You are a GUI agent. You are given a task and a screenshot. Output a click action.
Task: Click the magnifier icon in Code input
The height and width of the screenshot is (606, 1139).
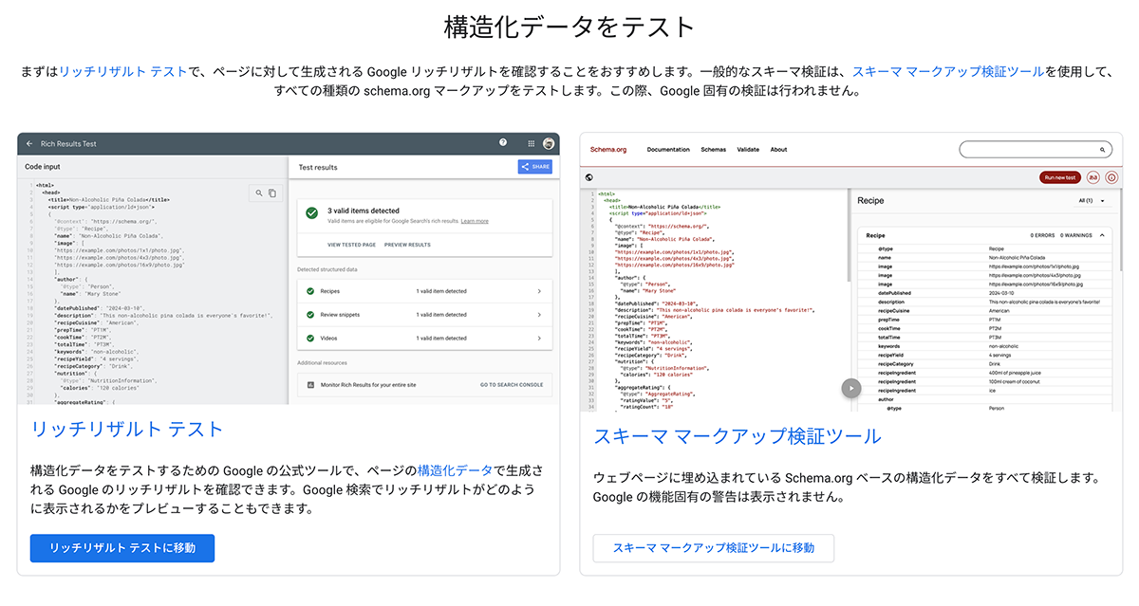(258, 193)
